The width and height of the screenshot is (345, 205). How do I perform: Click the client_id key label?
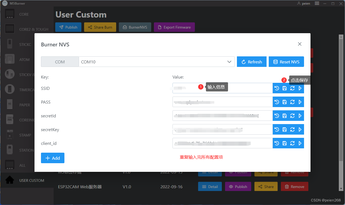(49, 143)
